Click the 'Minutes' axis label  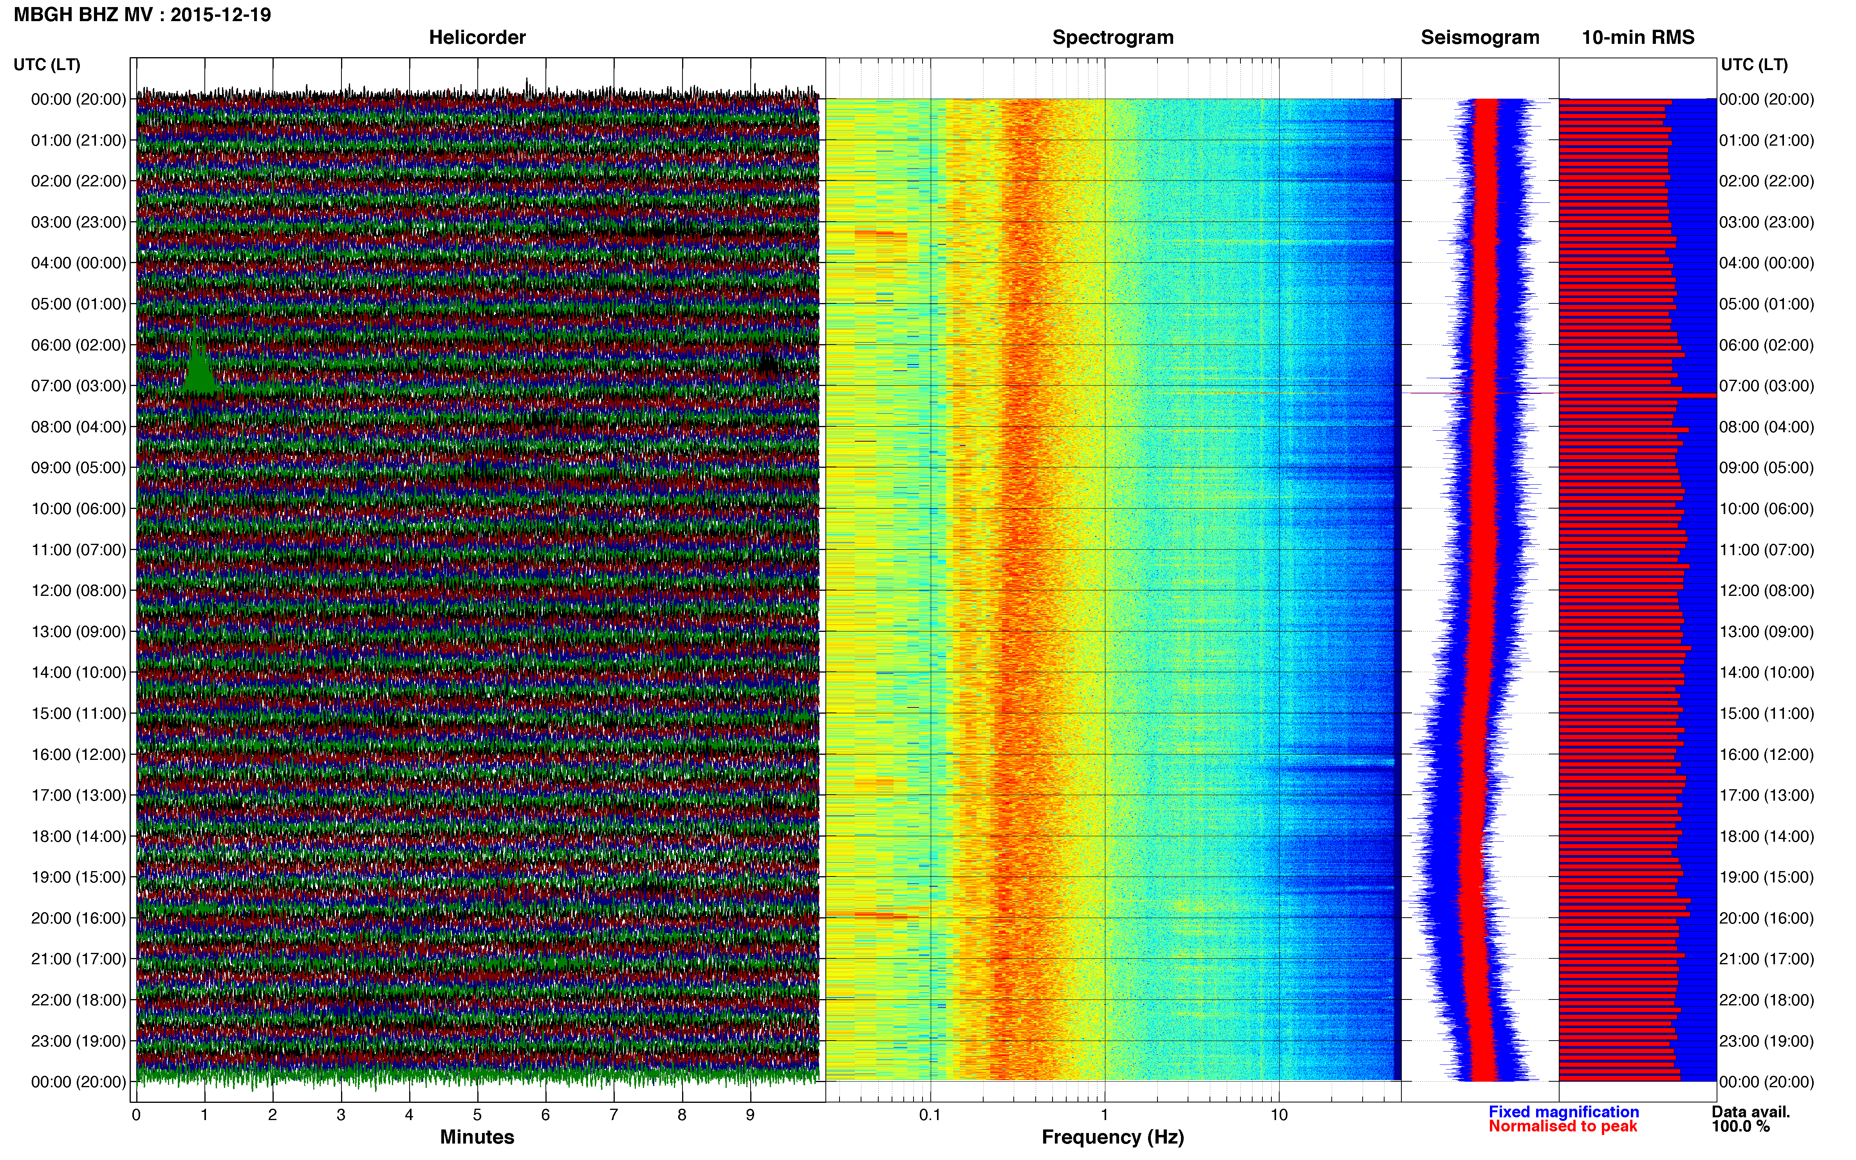click(477, 1137)
